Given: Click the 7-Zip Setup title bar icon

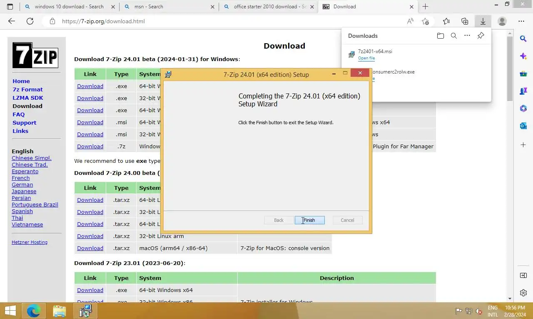Looking at the screenshot, I should pyautogui.click(x=168, y=74).
